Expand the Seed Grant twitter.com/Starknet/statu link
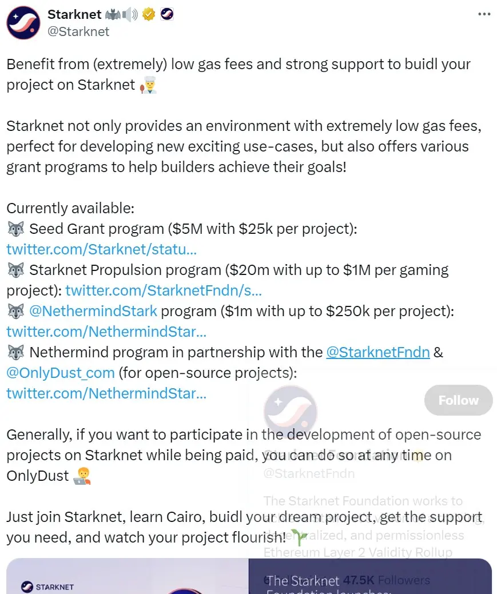This screenshot has width=497, height=594. [x=101, y=249]
